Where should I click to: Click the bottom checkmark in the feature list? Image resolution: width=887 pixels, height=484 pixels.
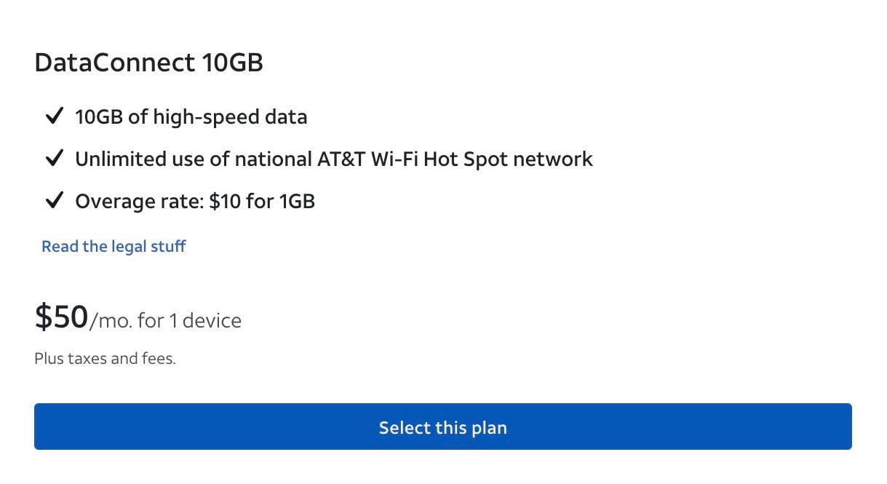pyautogui.click(x=55, y=200)
